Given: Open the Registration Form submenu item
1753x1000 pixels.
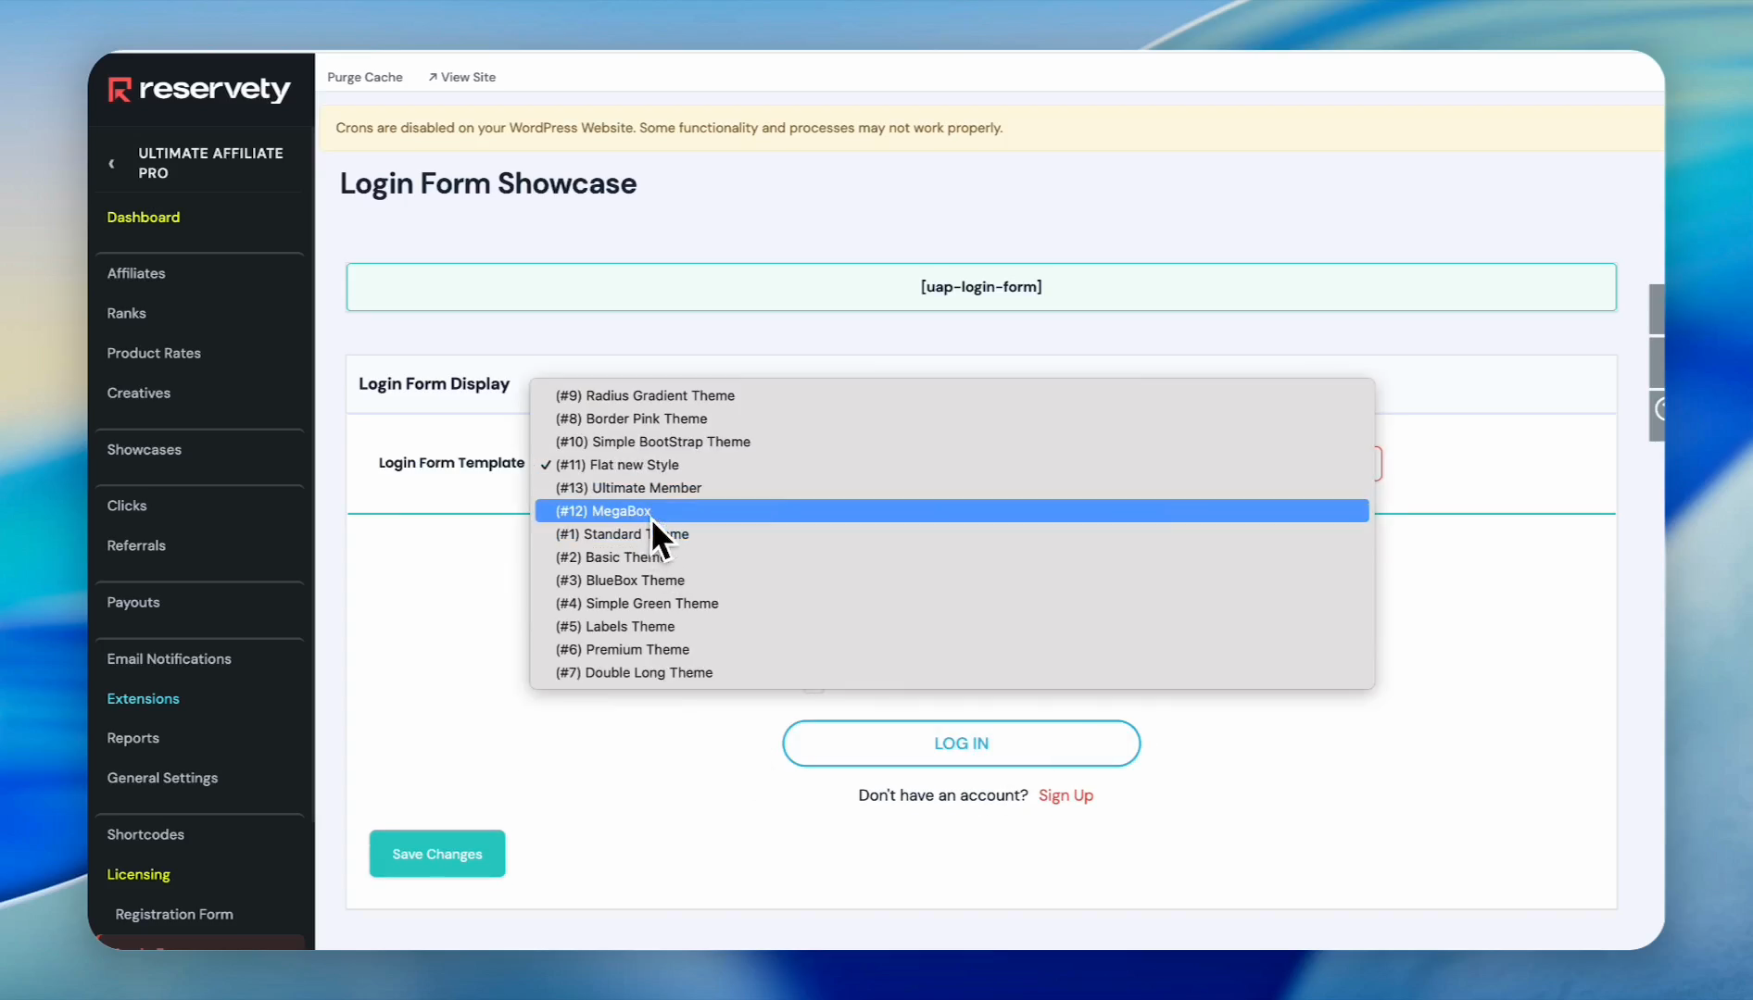Looking at the screenshot, I should click(x=174, y=915).
